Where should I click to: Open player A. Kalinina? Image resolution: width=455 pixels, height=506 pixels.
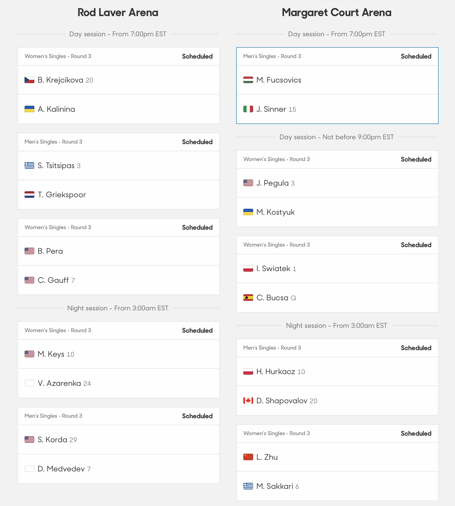point(119,109)
